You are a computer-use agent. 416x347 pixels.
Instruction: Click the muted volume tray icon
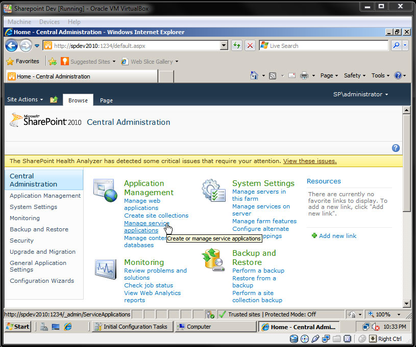pos(375,327)
